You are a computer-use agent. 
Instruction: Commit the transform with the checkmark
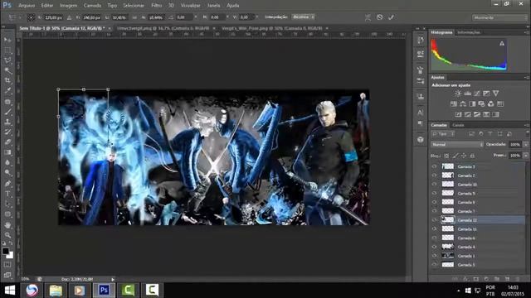(x=391, y=17)
